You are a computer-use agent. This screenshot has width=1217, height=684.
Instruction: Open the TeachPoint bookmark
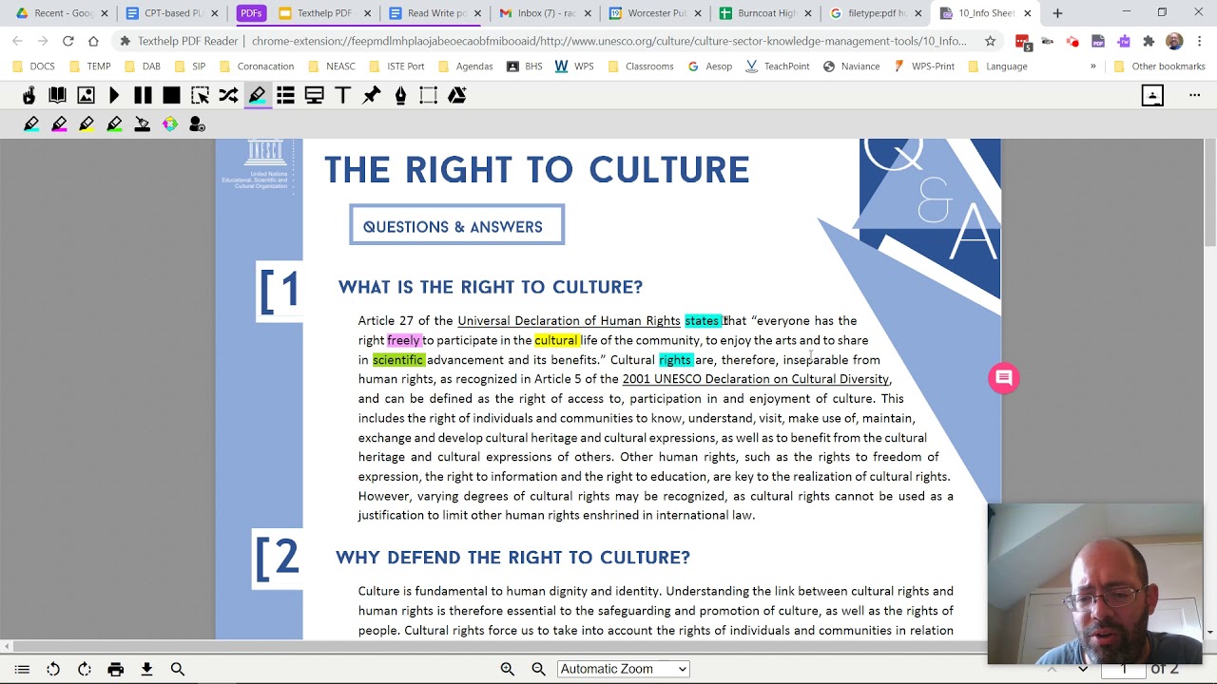click(777, 66)
